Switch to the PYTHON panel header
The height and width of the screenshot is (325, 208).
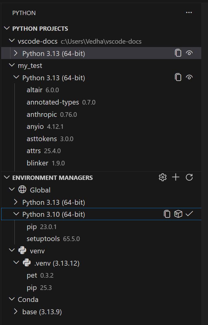point(24,13)
